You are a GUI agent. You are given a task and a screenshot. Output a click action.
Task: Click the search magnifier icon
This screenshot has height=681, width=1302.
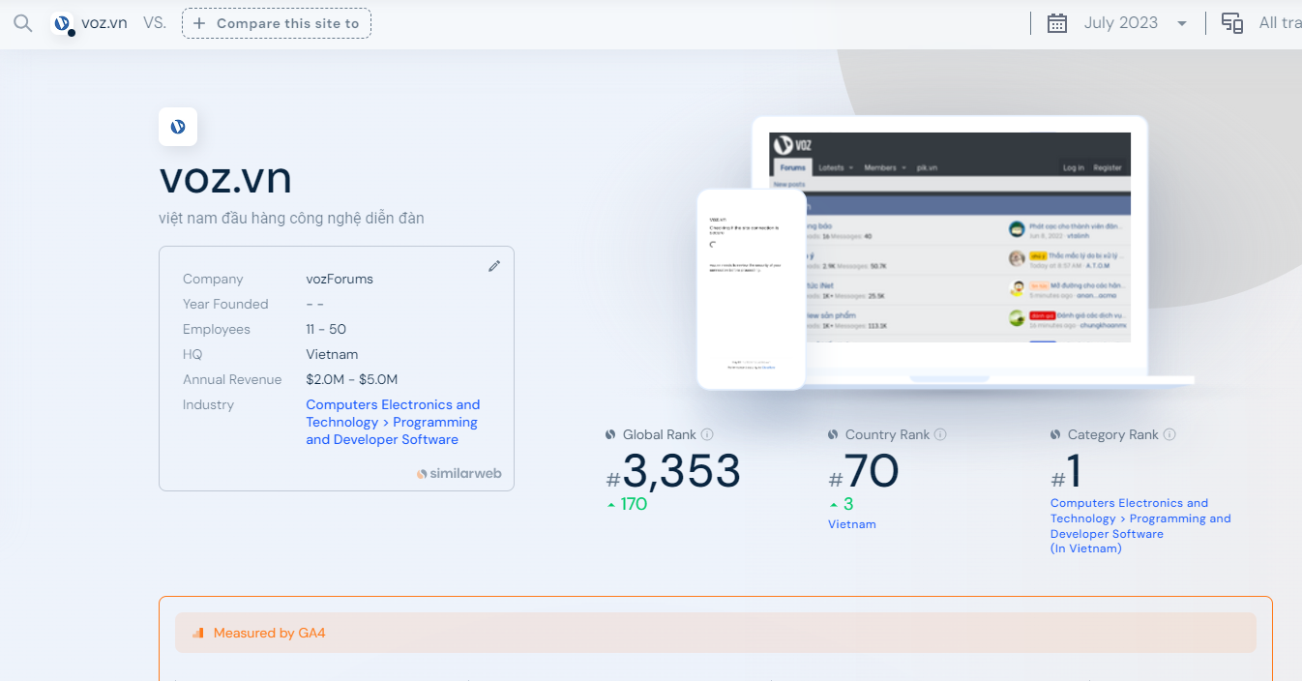[x=22, y=23]
